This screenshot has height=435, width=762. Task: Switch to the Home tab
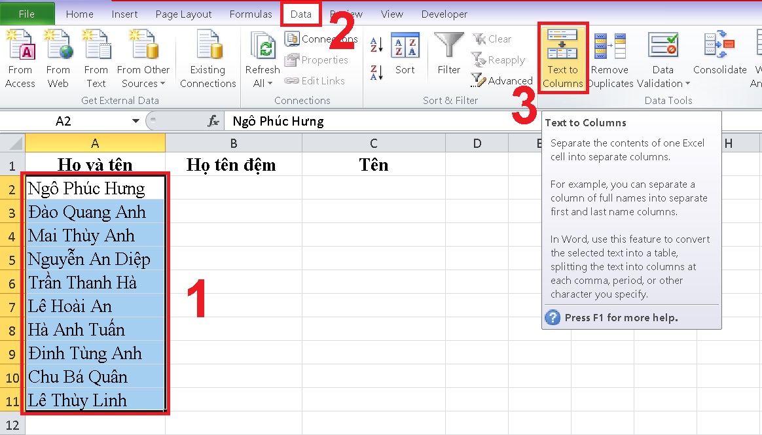point(79,14)
